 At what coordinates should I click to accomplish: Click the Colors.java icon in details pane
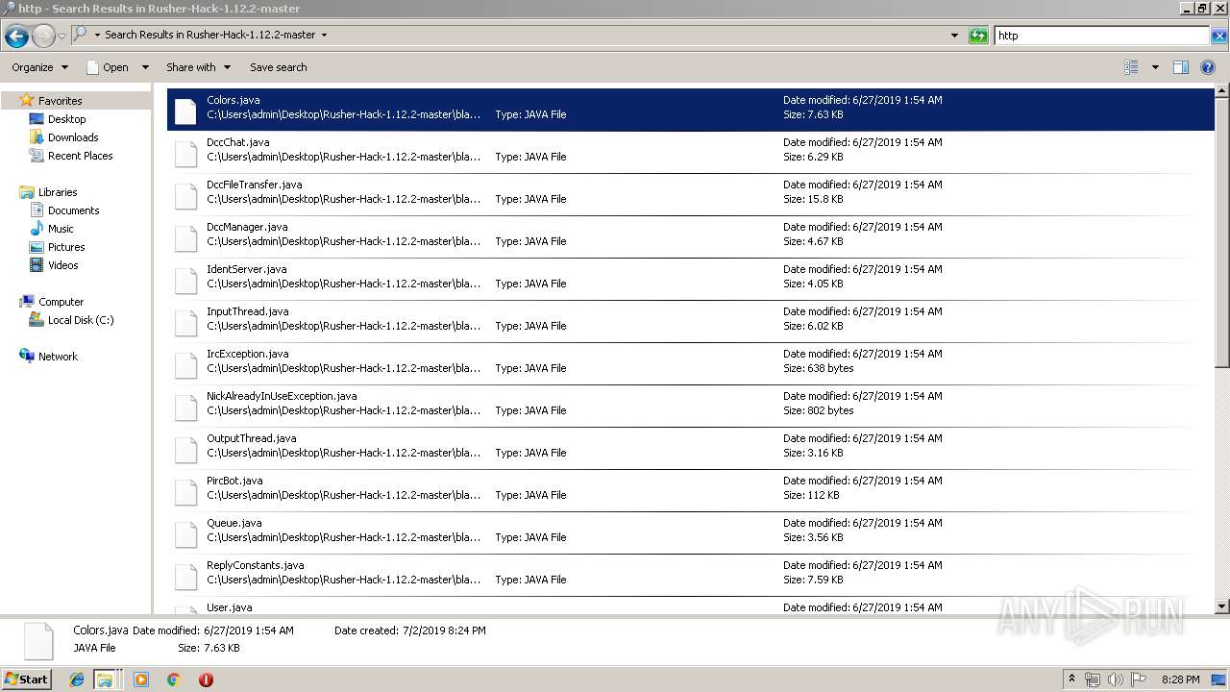pos(38,640)
